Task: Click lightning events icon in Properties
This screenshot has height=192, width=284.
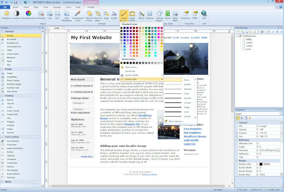Action: point(250,118)
